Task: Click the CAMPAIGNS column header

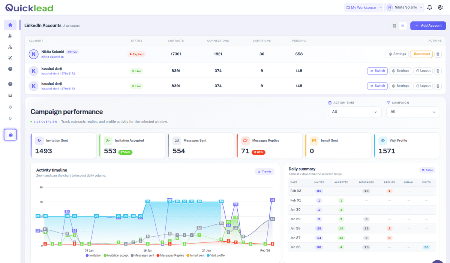Action: coord(262,40)
